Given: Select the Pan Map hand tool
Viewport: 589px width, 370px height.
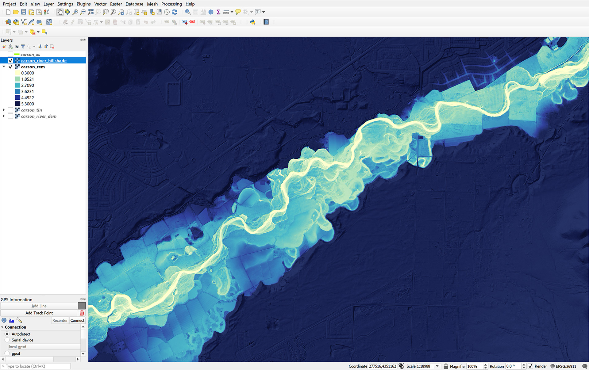Looking at the screenshot, I should point(60,12).
